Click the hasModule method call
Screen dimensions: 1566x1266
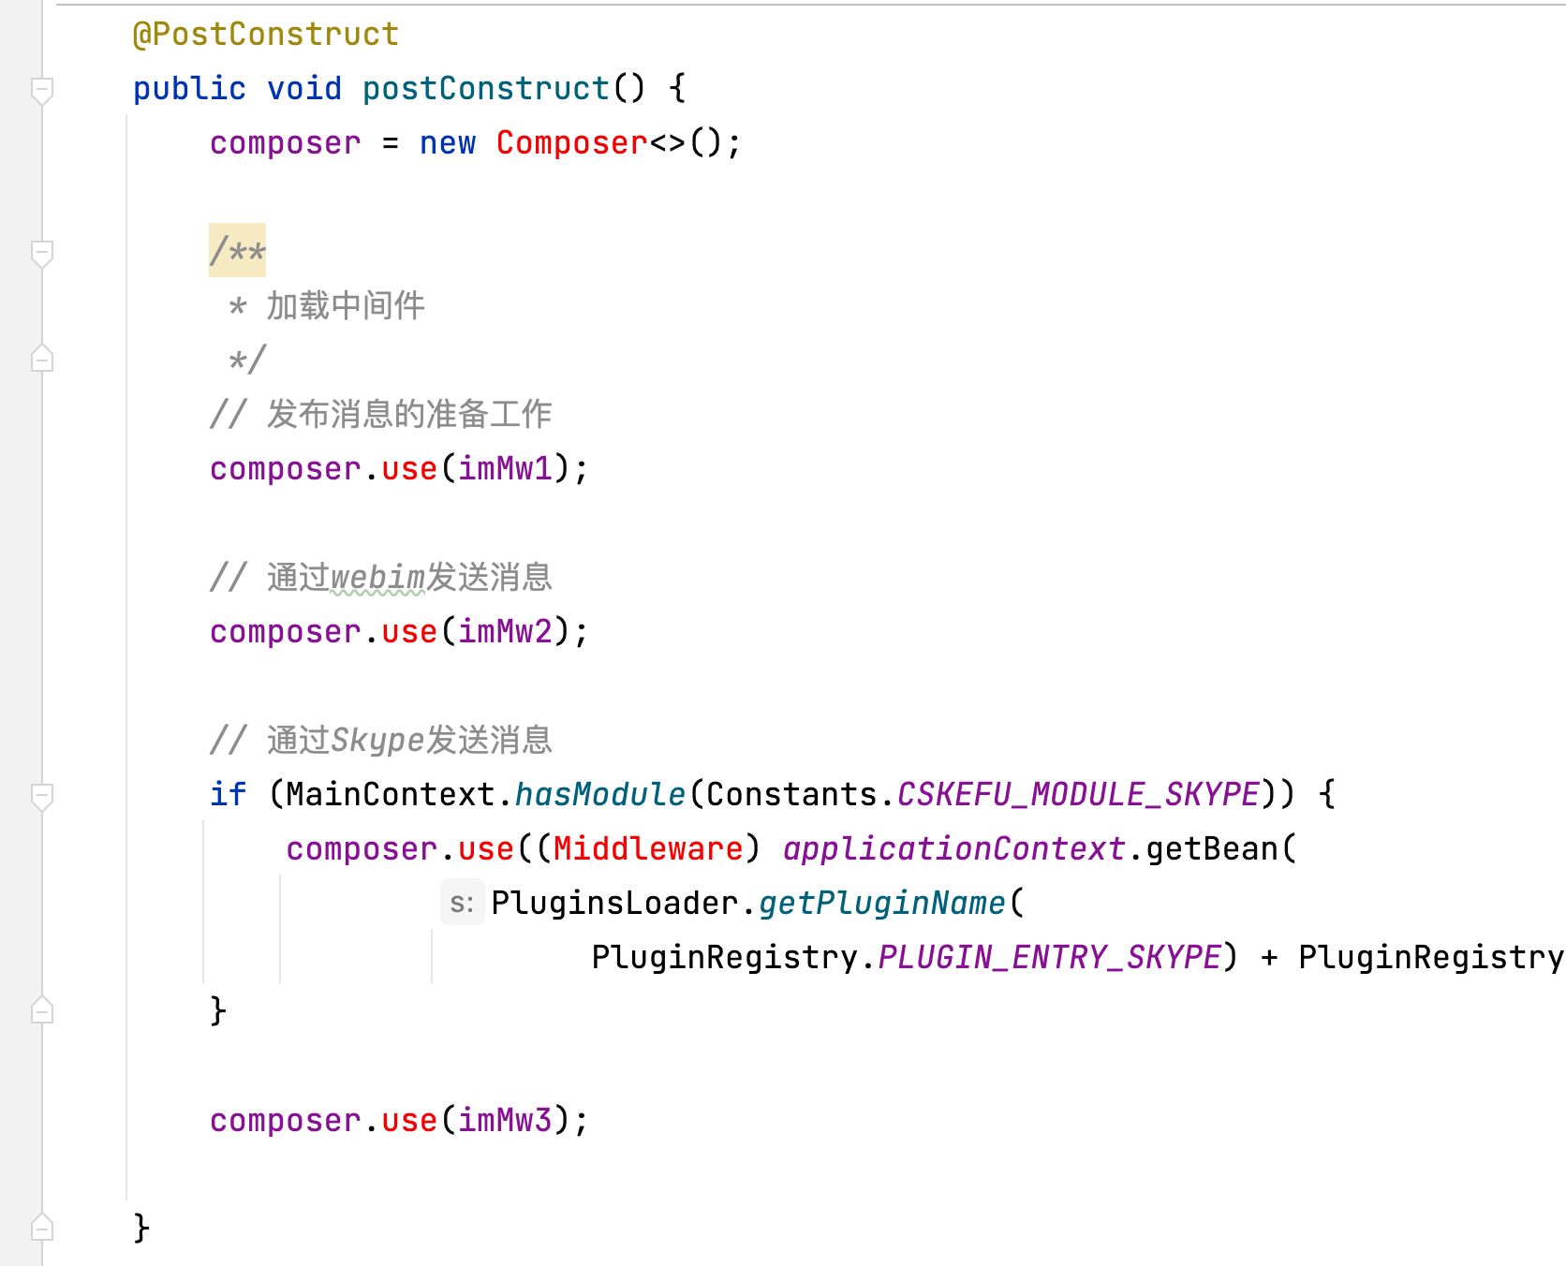pyautogui.click(x=599, y=793)
